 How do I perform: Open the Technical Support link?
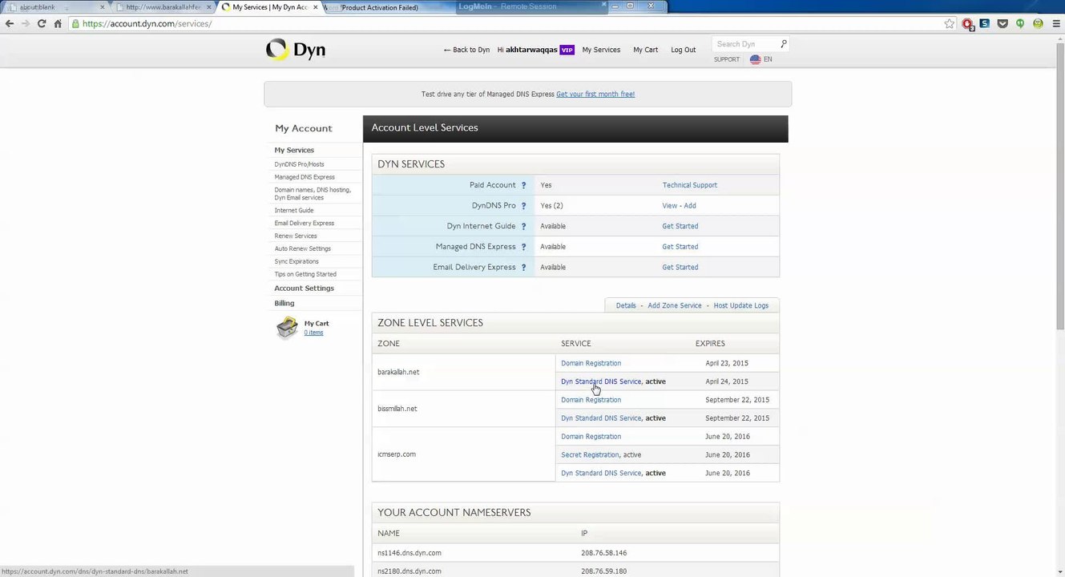coord(690,185)
